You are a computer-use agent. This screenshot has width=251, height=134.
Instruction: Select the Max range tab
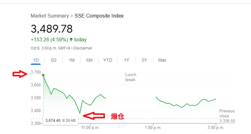click(162, 60)
